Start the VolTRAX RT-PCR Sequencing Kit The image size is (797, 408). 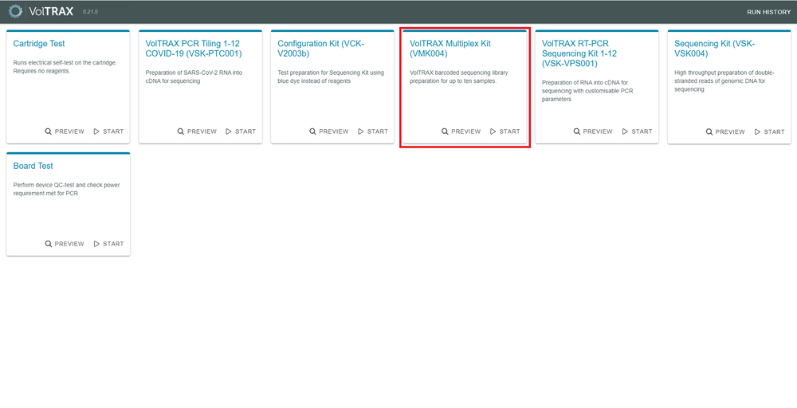[x=637, y=131]
